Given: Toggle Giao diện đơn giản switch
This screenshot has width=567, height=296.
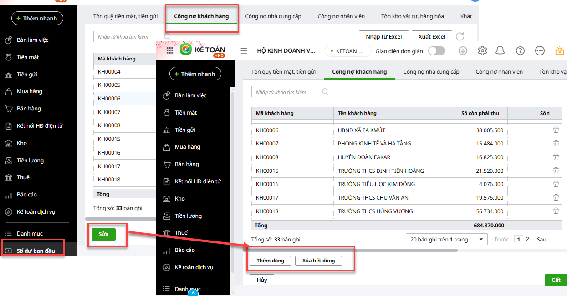Looking at the screenshot, I should [436, 51].
